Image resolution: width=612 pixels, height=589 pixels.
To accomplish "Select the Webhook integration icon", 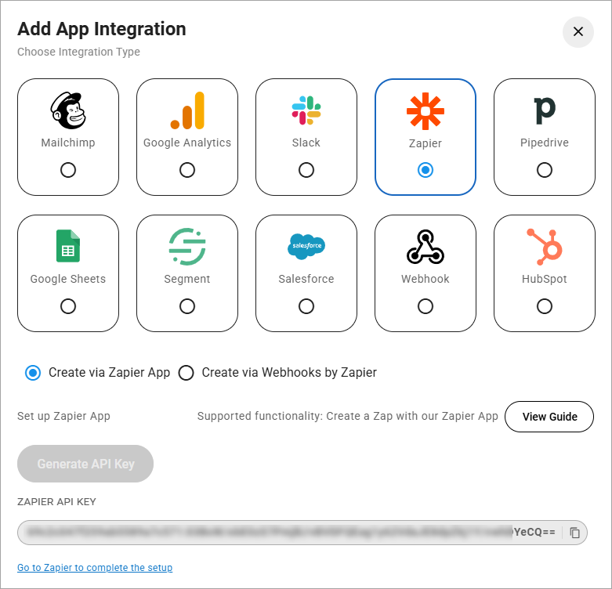I will (426, 246).
